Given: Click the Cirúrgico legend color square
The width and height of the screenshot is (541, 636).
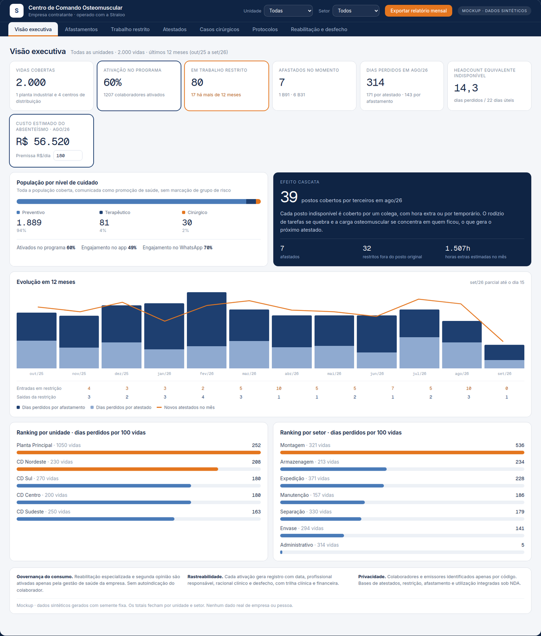Looking at the screenshot, I should tap(184, 212).
